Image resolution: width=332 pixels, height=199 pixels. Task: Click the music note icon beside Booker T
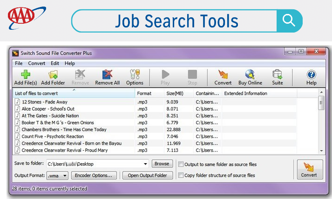coord(18,122)
